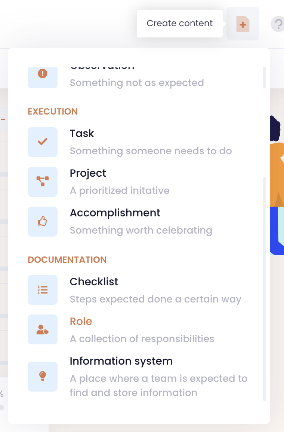The width and height of the screenshot is (284, 432).
Task: Pick Information system from the list
Action: (x=121, y=361)
